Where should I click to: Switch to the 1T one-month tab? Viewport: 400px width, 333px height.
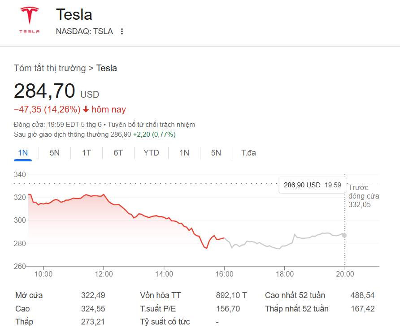86,153
